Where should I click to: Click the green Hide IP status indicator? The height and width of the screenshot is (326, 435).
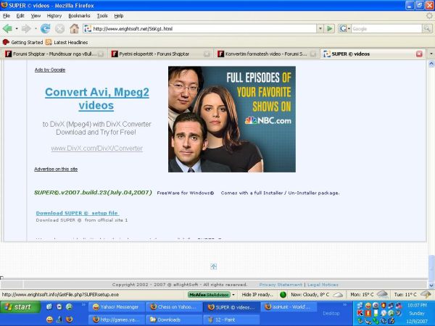283,295
